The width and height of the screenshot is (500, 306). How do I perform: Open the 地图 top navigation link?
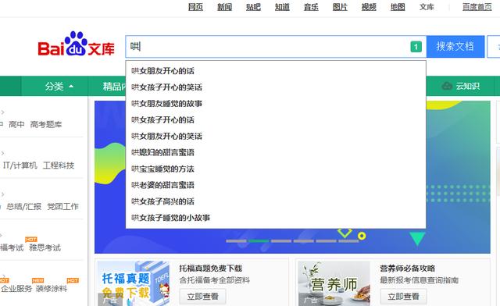[398, 7]
